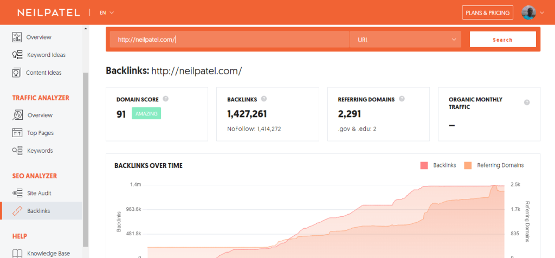This screenshot has height=258, width=555.
Task: Expand the user profile avatar menu
Action: click(x=532, y=12)
